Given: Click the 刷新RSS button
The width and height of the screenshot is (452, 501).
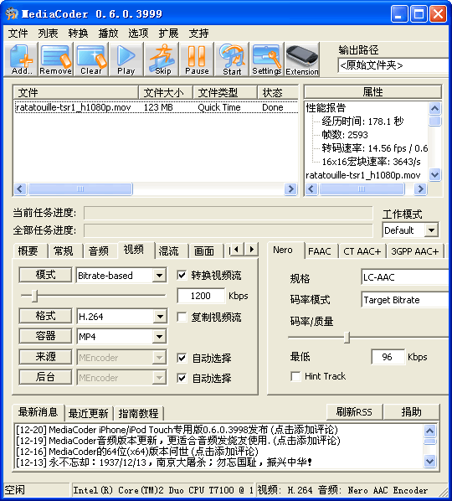Looking at the screenshot, I should (354, 412).
